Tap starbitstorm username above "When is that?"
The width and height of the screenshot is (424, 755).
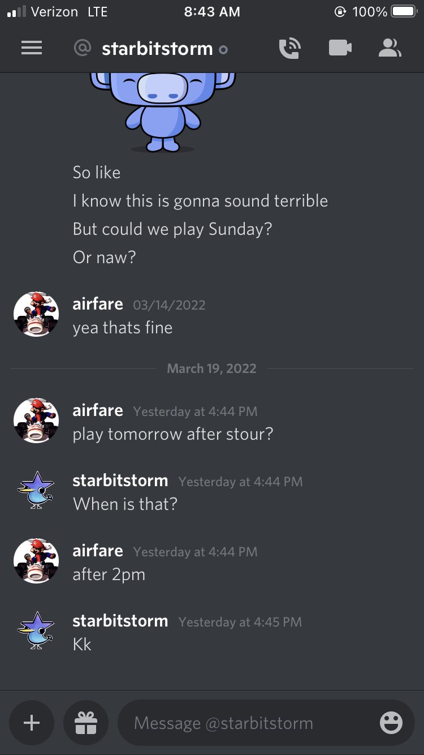[120, 481]
